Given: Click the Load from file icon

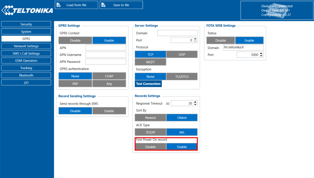Looking at the screenshot, I should click(x=59, y=5).
